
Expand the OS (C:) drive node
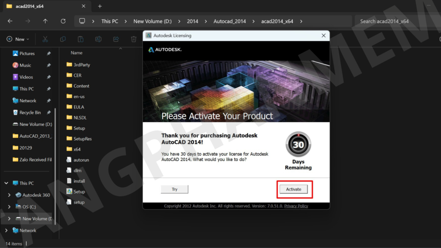(9, 207)
